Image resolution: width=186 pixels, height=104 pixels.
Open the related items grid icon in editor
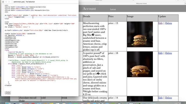point(3,2)
